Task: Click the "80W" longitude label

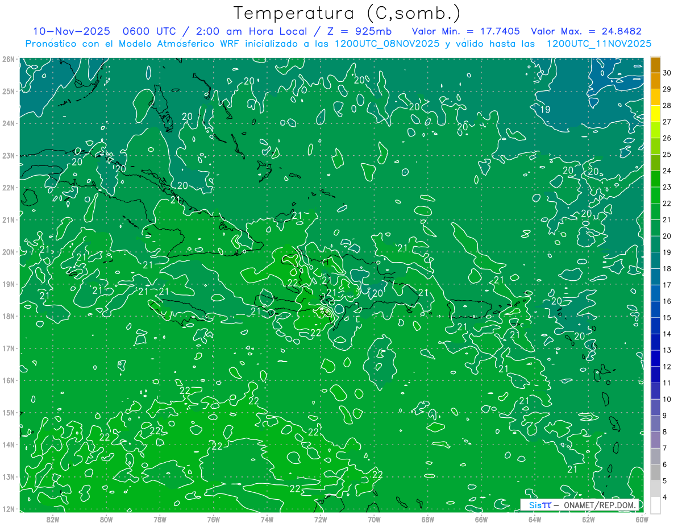Action: [106, 519]
